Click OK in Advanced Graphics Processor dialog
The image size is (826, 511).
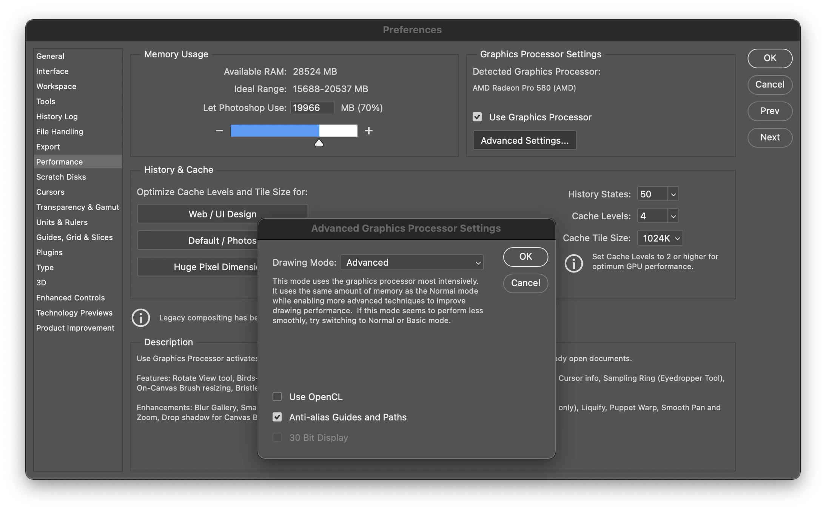coord(525,257)
